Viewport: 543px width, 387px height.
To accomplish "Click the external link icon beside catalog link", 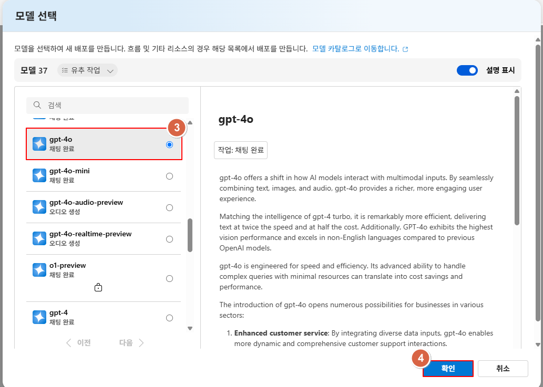I will [405, 49].
